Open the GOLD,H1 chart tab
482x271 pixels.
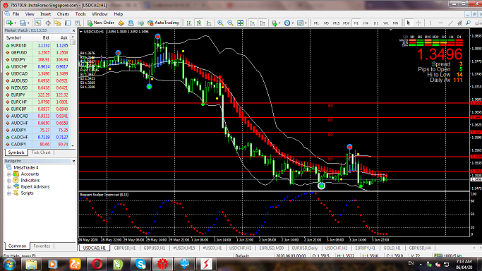[x=392, y=248]
